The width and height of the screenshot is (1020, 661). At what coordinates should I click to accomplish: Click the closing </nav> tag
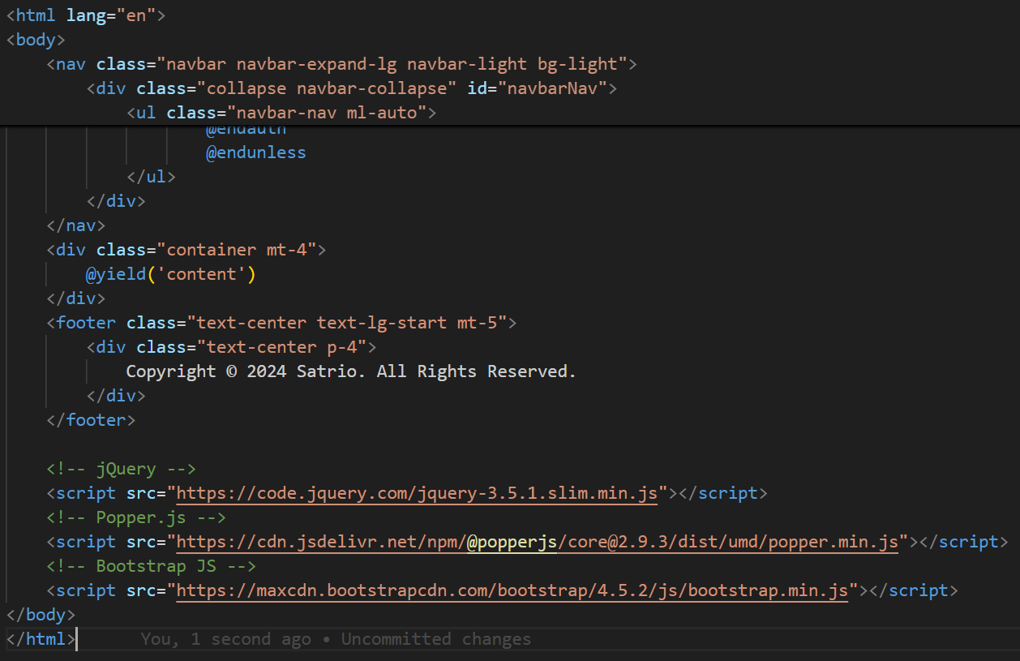point(75,225)
